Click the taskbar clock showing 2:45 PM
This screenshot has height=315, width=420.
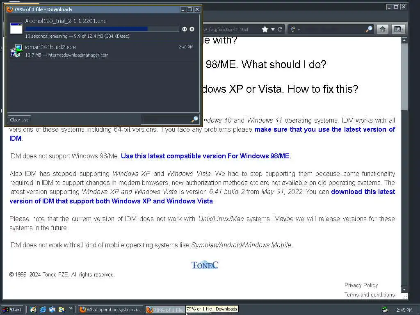pyautogui.click(x=404, y=310)
